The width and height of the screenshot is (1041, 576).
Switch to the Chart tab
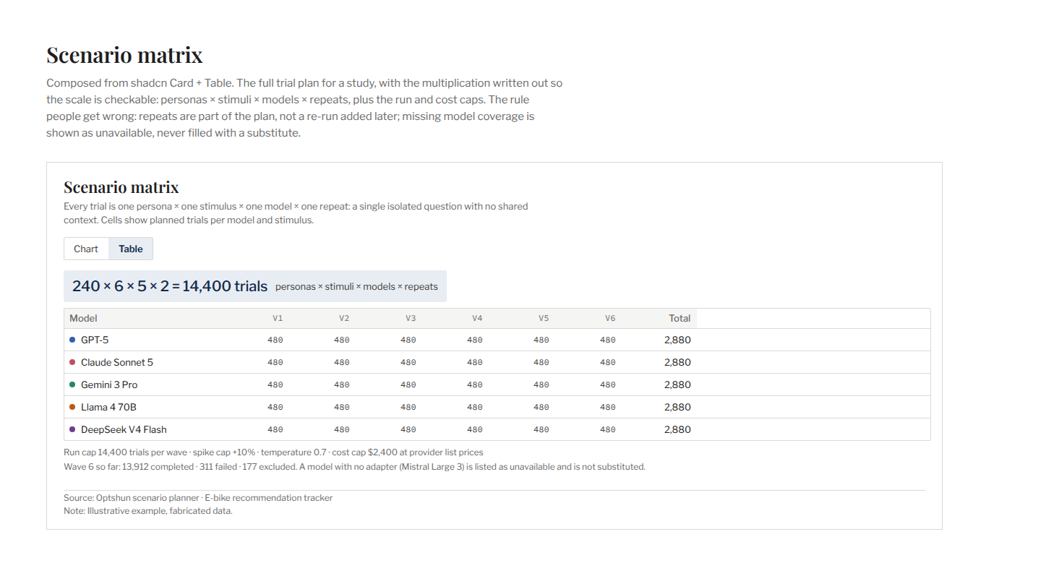click(86, 249)
